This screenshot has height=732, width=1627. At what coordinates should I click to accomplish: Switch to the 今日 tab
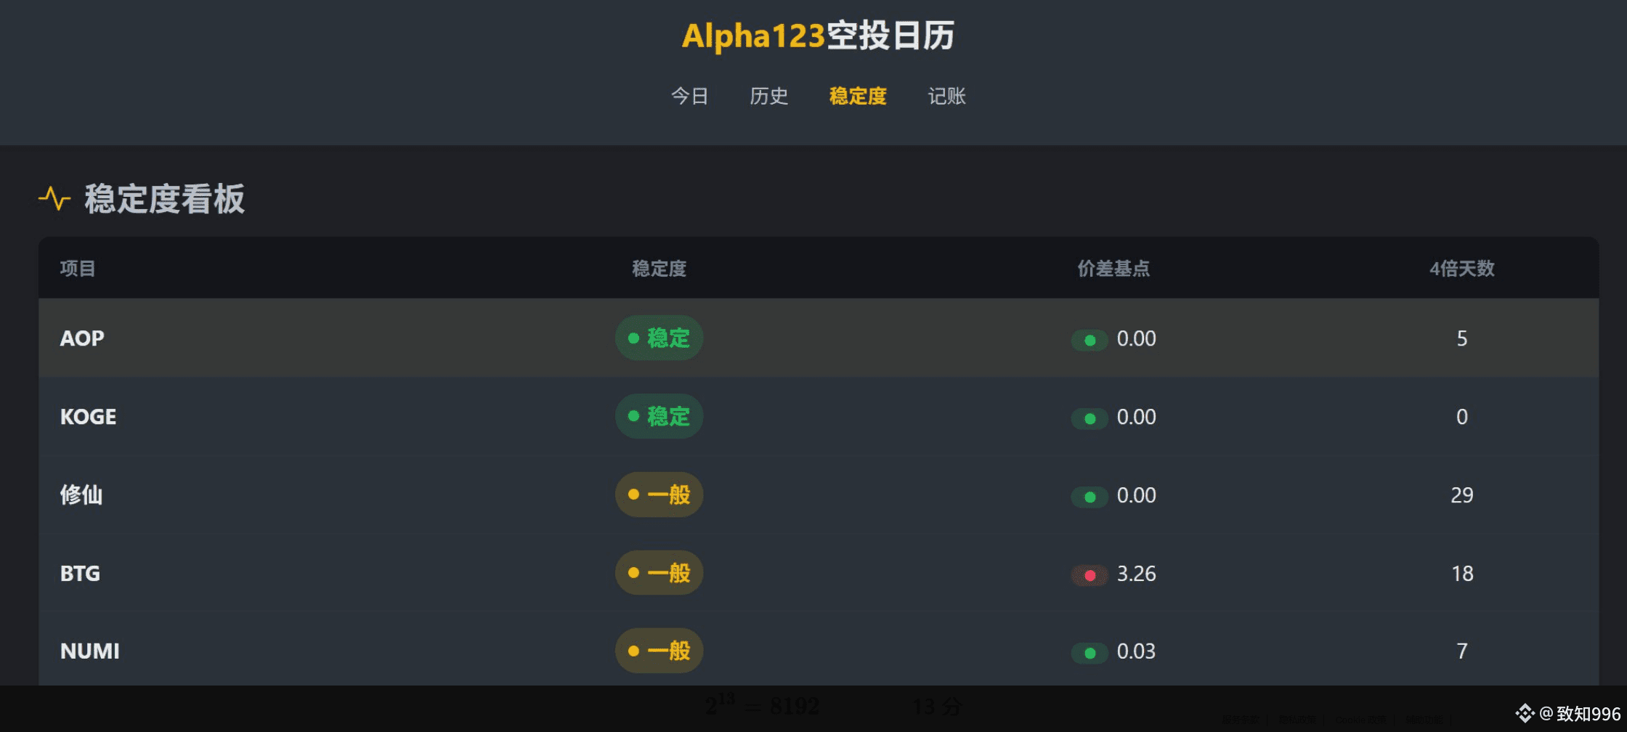(689, 97)
